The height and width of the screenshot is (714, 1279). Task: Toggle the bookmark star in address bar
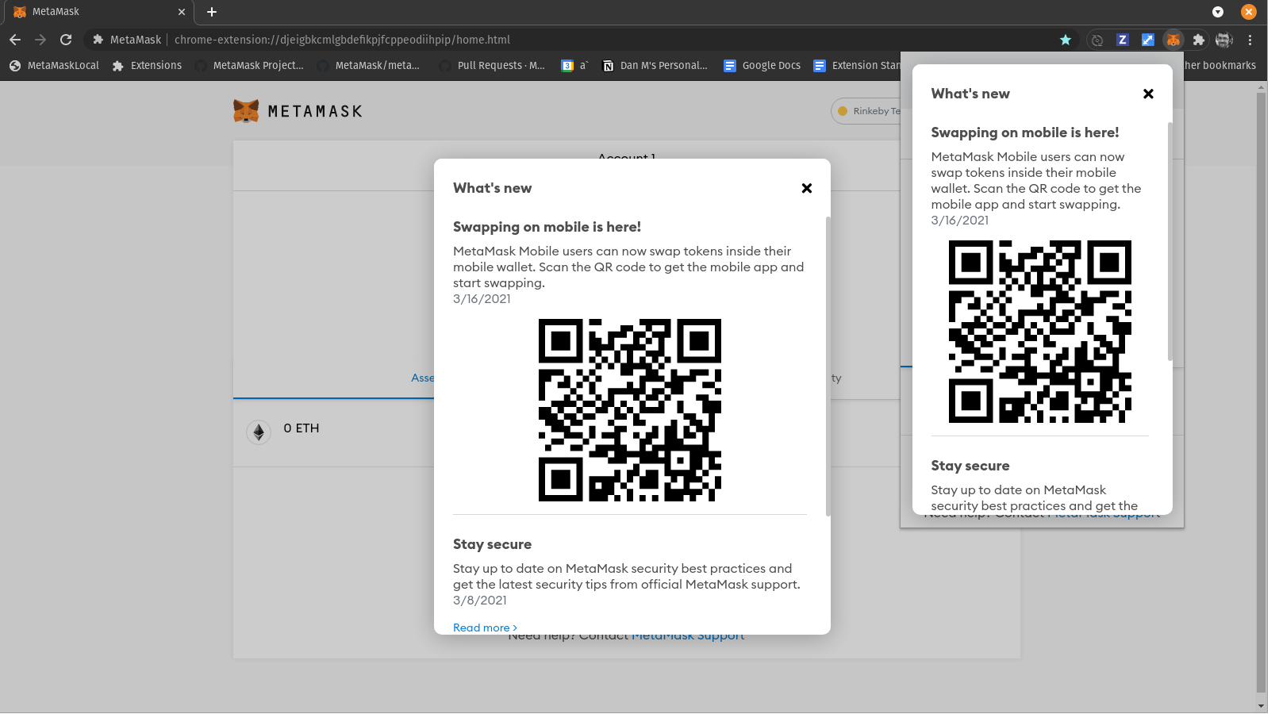click(1066, 40)
